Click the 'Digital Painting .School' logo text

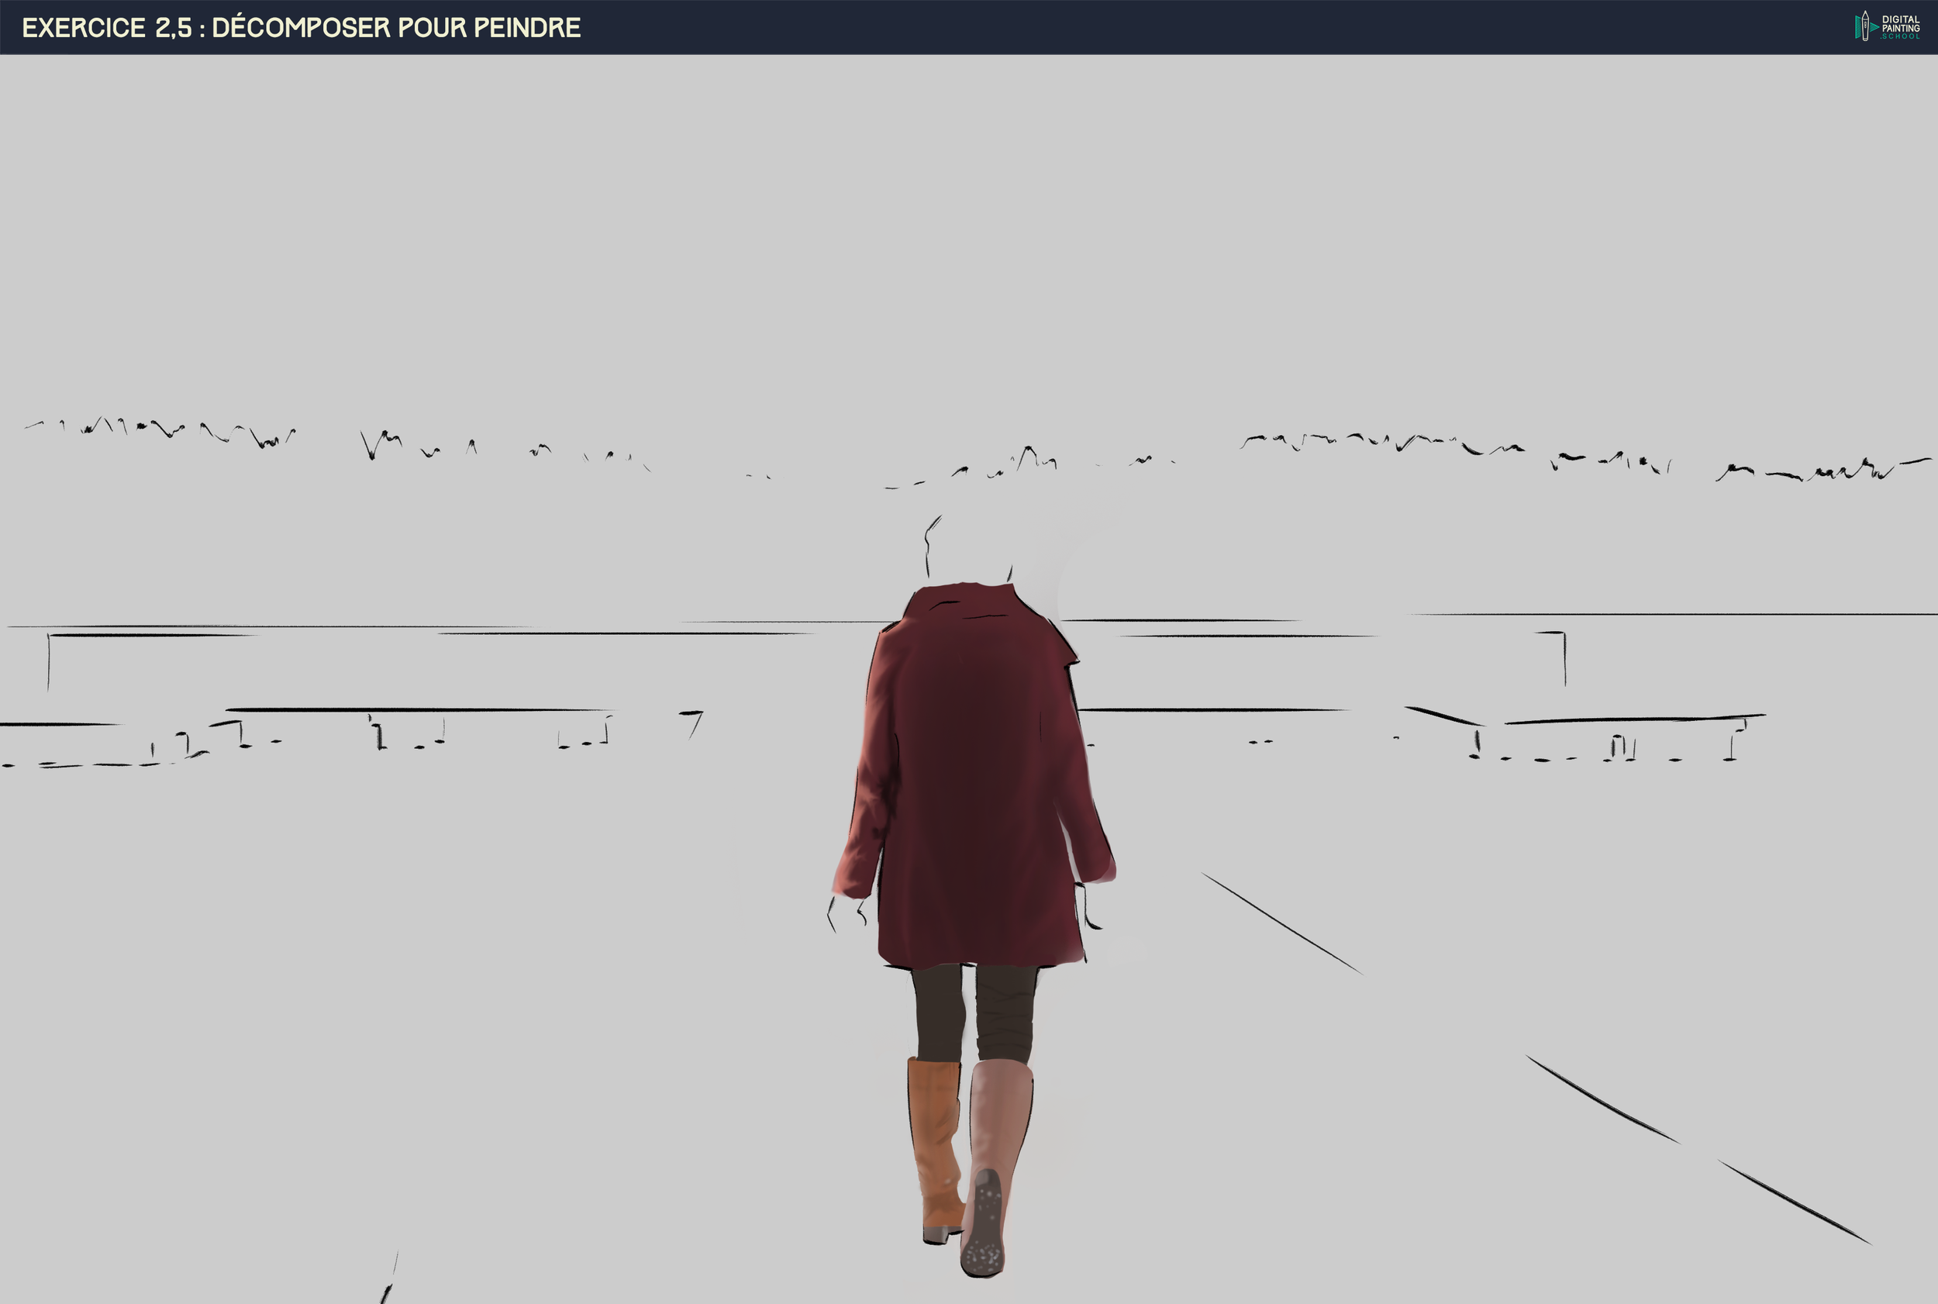pos(1901,26)
